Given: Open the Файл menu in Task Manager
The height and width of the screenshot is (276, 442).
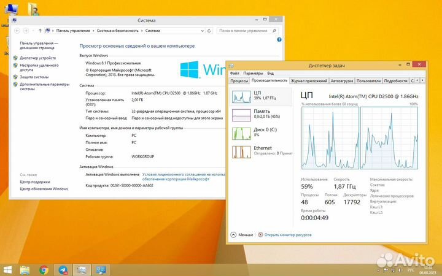Looking at the screenshot, I should click(235, 73).
